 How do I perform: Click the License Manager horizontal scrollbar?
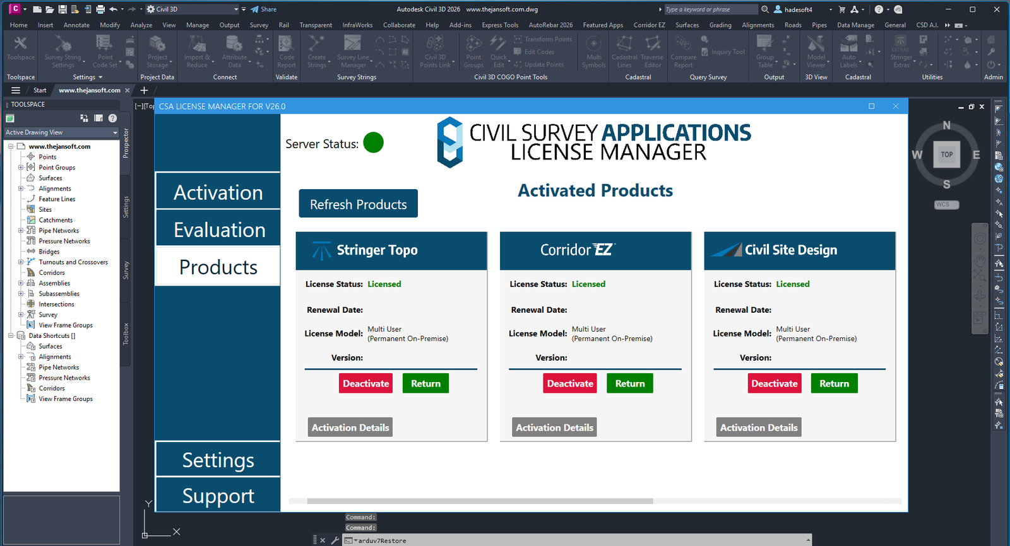tap(480, 501)
